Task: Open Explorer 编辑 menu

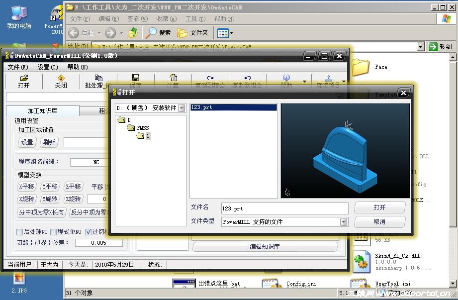Action: tap(109, 19)
